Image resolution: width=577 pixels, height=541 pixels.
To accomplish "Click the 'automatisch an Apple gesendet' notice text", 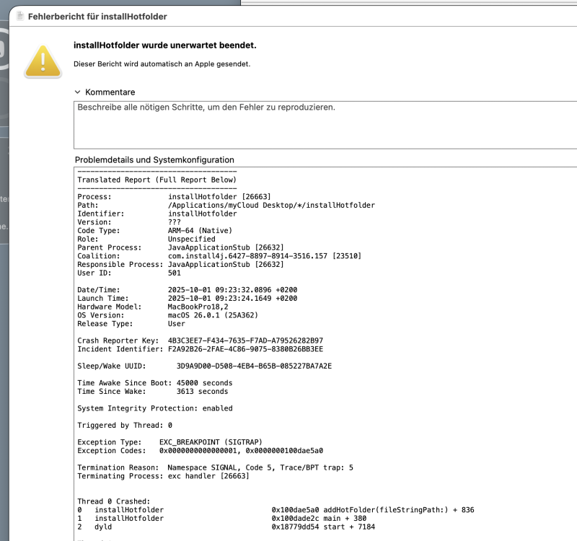I will tap(162, 63).
